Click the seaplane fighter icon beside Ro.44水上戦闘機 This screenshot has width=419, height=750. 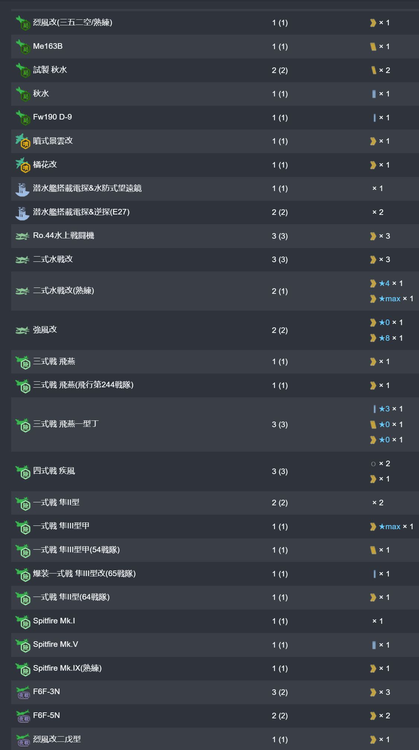(x=22, y=236)
